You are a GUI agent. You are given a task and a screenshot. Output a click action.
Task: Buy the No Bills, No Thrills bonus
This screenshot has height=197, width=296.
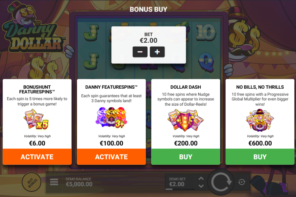click(260, 157)
